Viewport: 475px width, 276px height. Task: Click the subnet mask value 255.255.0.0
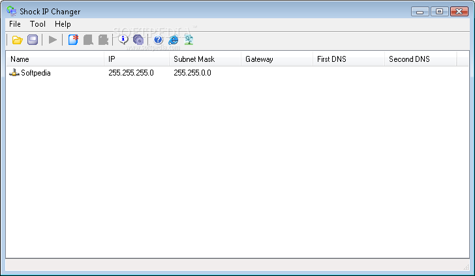pos(192,73)
